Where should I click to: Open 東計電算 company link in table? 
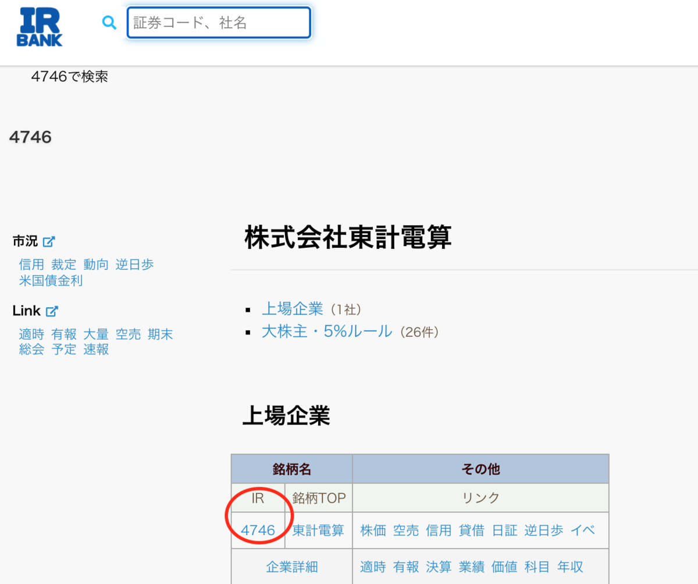[318, 530]
